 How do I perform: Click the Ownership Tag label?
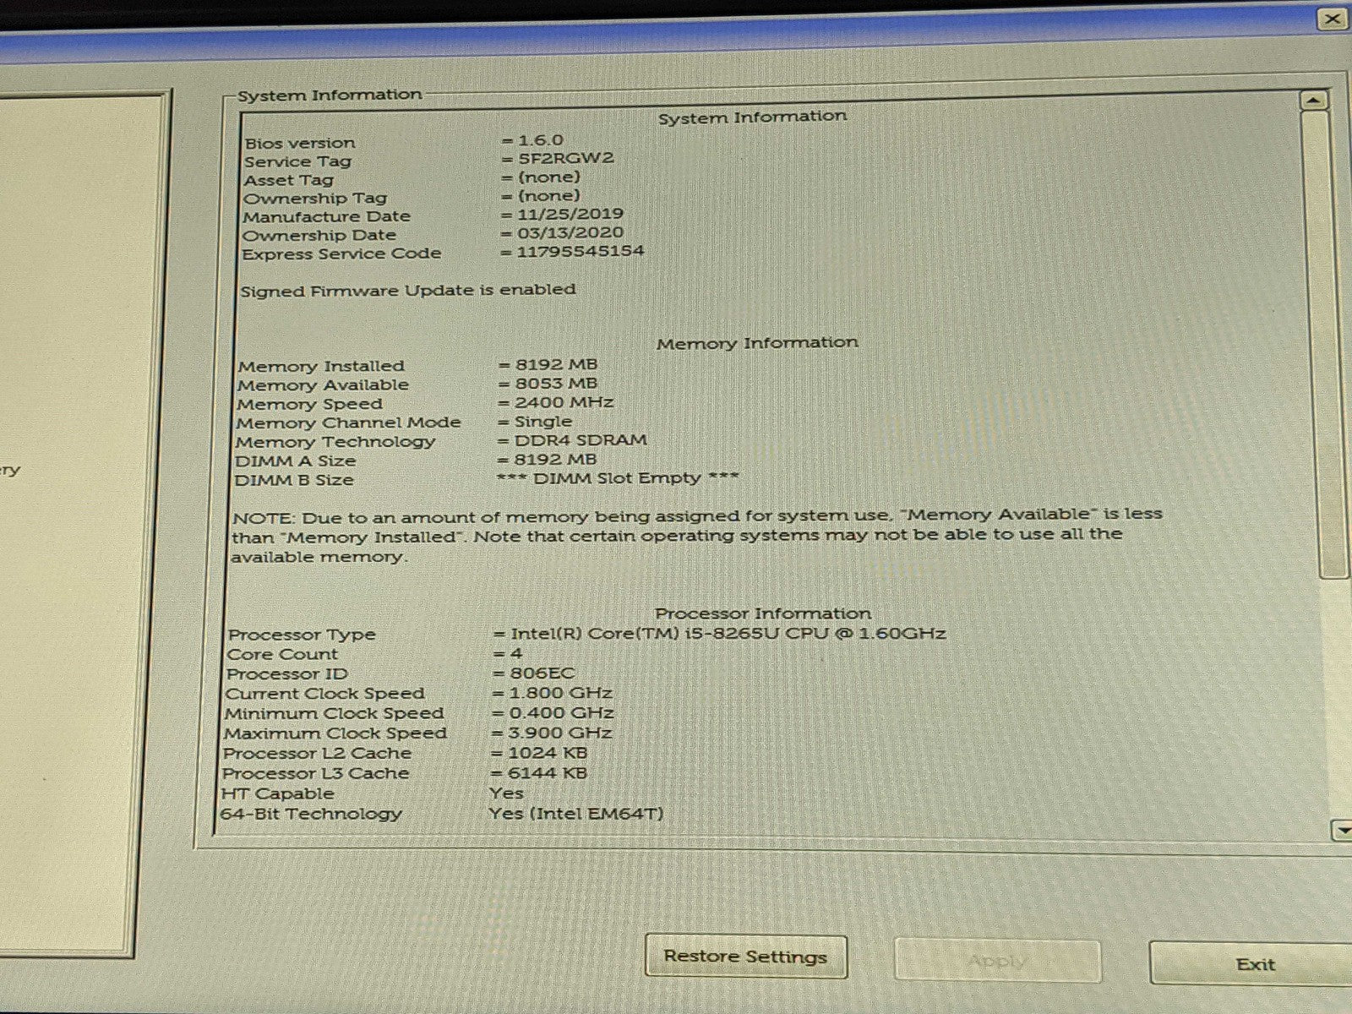(314, 199)
